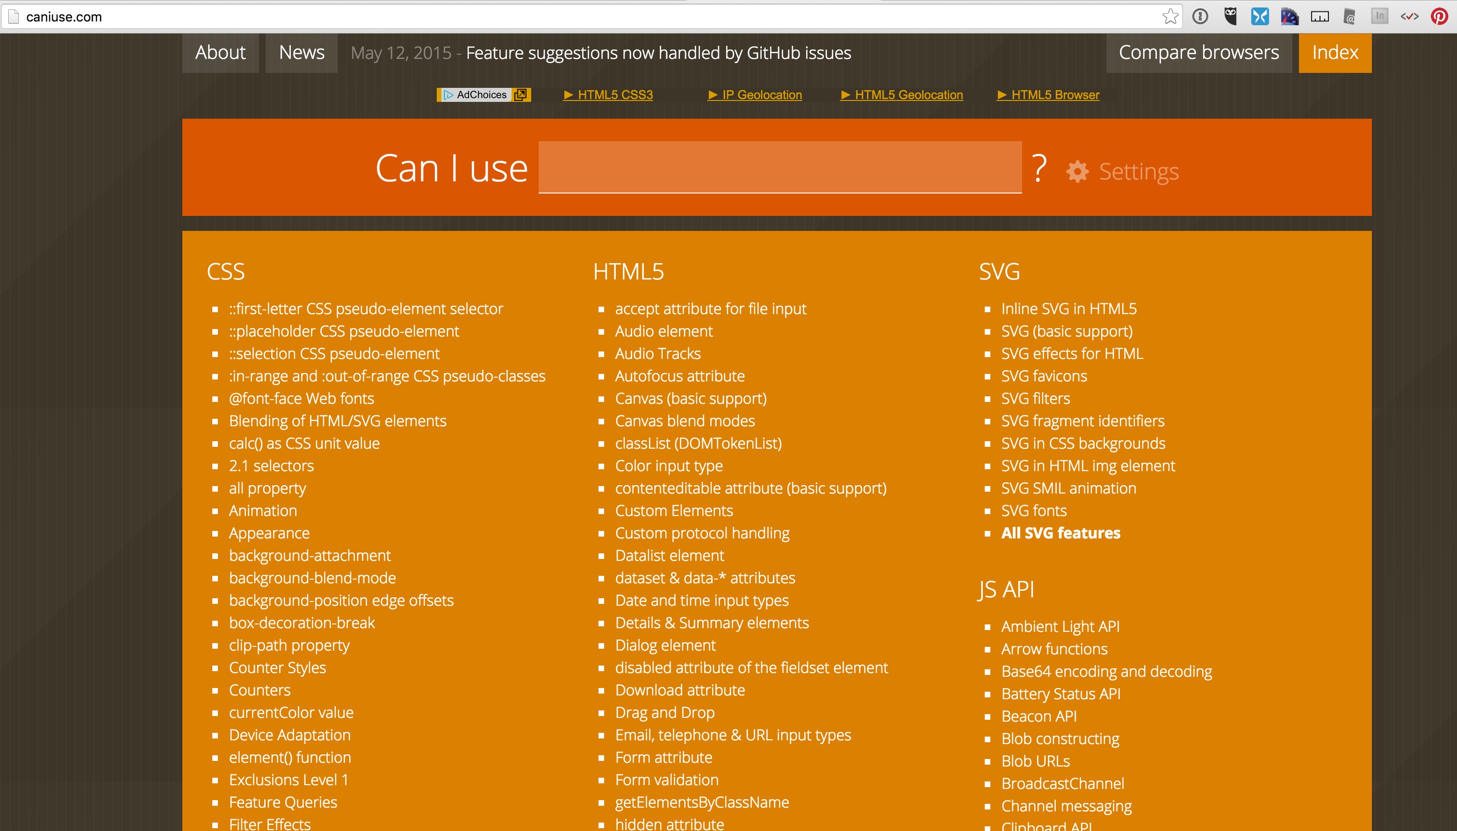Open currentColor value feature
1457x831 pixels.
tap(291, 713)
